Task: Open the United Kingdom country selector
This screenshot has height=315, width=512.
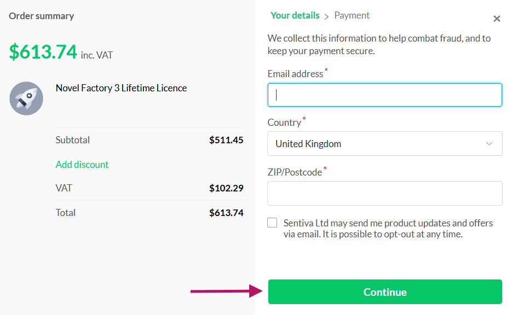Action: point(384,143)
